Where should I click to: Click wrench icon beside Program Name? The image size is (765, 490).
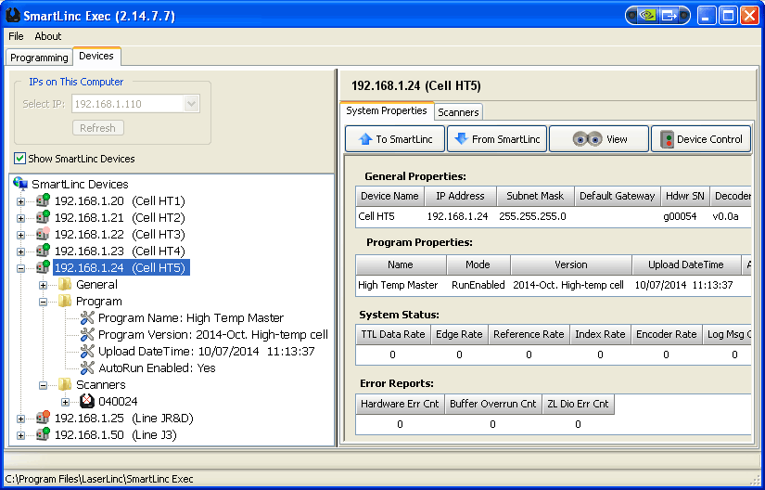pos(87,318)
